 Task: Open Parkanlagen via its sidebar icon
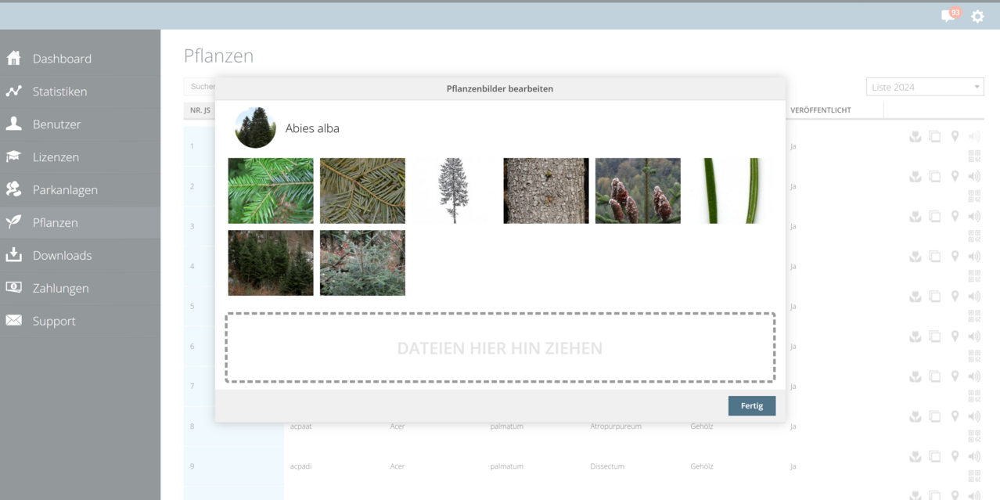(13, 189)
